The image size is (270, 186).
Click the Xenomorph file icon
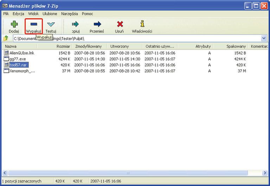pos(6,71)
